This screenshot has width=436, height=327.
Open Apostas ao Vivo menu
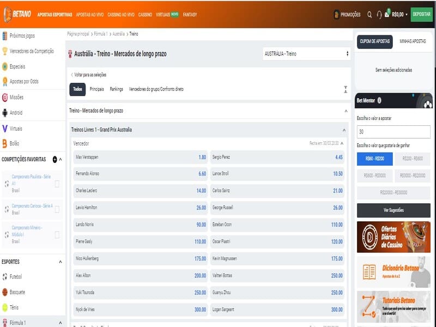pos(89,15)
